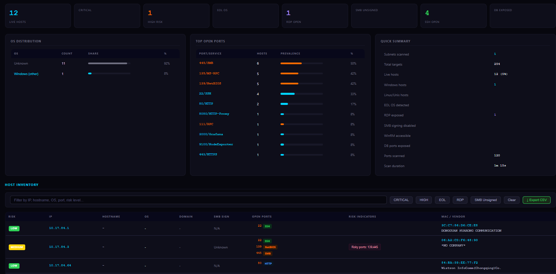556x274 pixels.
Task: Toggle the CRITICAL risk filter
Action: point(401,200)
